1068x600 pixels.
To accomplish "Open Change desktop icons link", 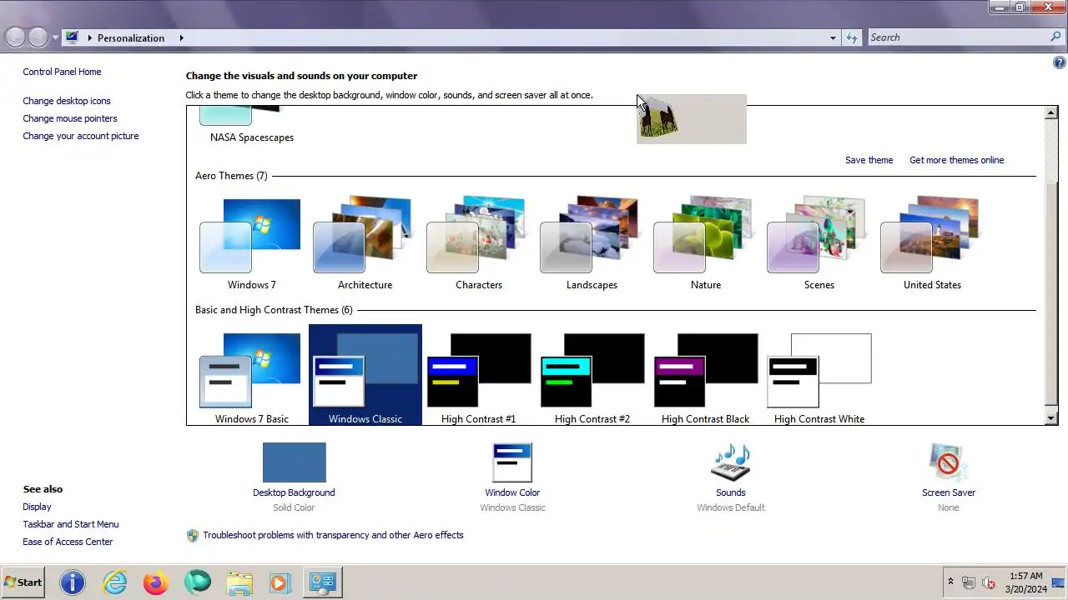I will click(67, 101).
